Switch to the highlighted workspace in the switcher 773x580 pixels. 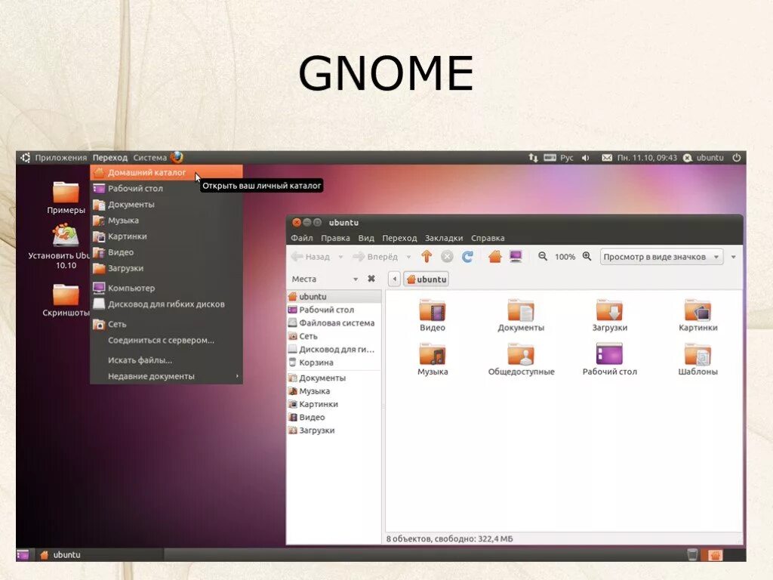click(715, 555)
